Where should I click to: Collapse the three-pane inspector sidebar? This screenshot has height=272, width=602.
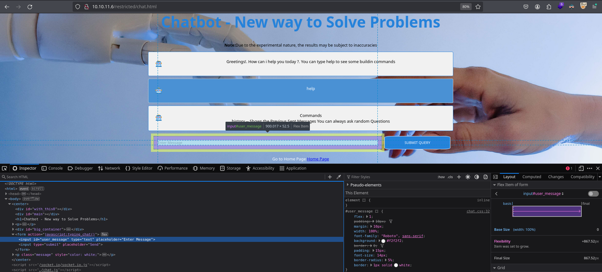pos(495,177)
